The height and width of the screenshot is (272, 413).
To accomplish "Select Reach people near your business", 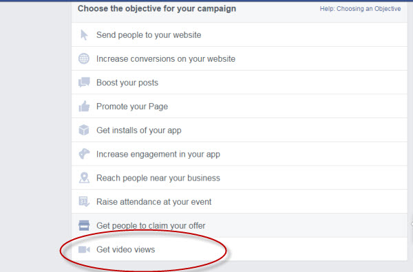I will tap(239, 178).
